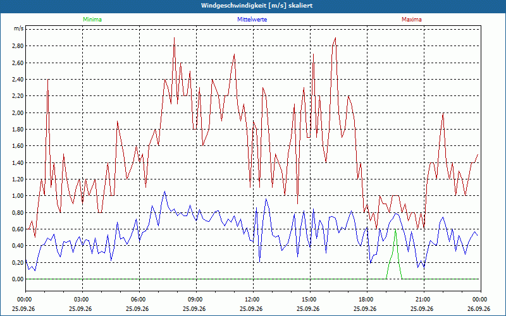Click the 0,60 y-axis value
506x316 pixels.
18,229
